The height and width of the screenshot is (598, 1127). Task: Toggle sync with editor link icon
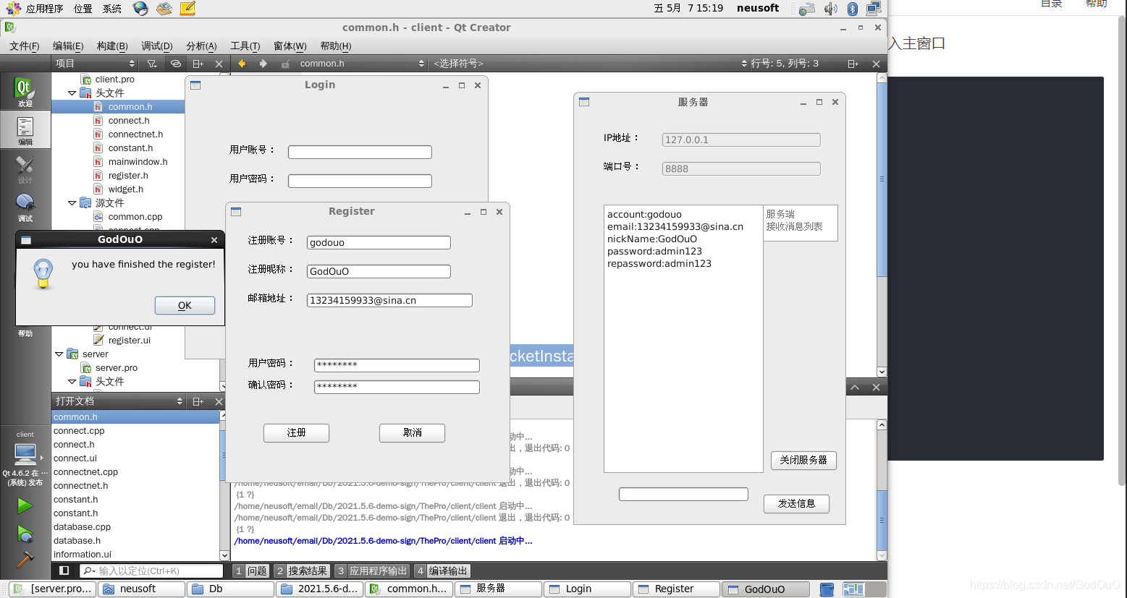coord(175,64)
